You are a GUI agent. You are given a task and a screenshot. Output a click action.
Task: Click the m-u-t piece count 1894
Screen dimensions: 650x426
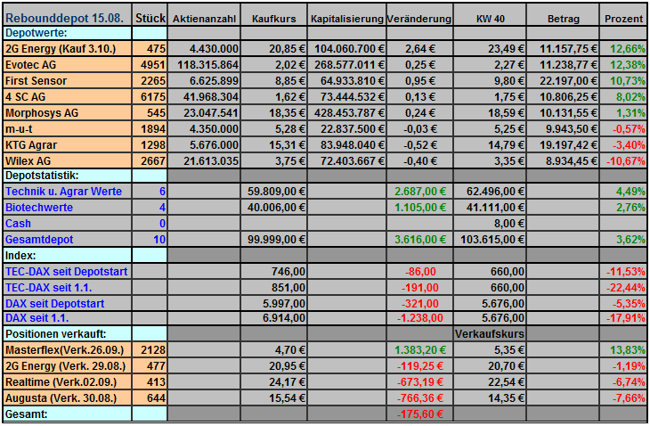150,128
